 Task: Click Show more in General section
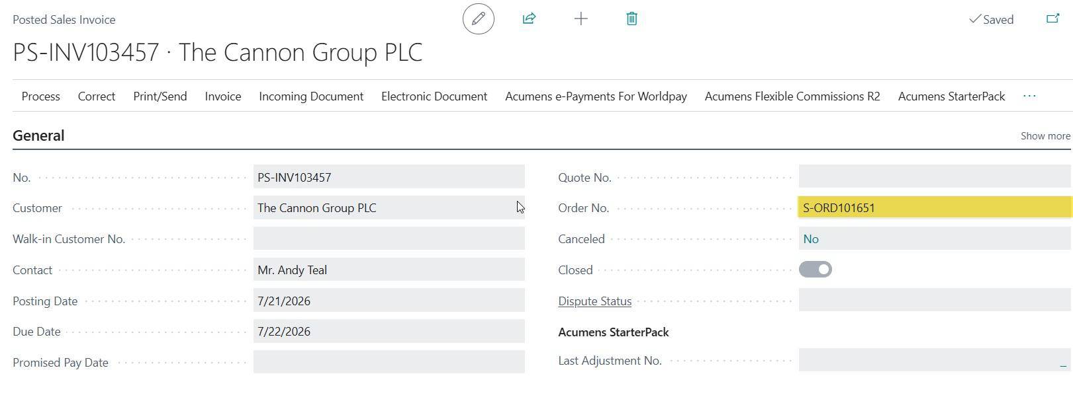(x=1045, y=136)
